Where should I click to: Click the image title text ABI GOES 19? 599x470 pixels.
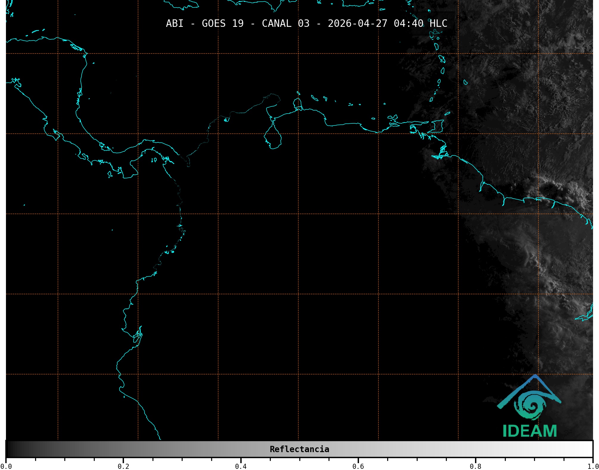205,24
